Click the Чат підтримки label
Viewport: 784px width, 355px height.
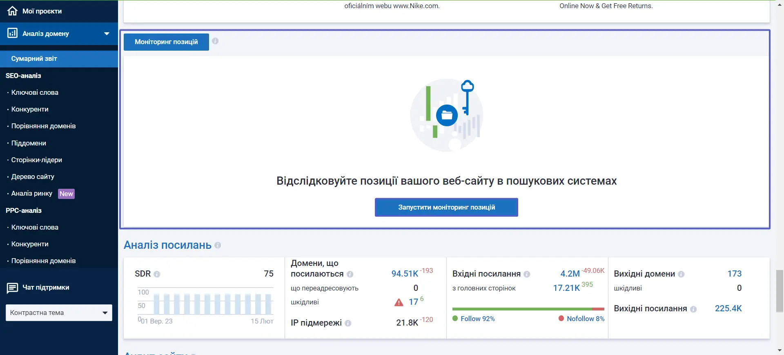[46, 288]
